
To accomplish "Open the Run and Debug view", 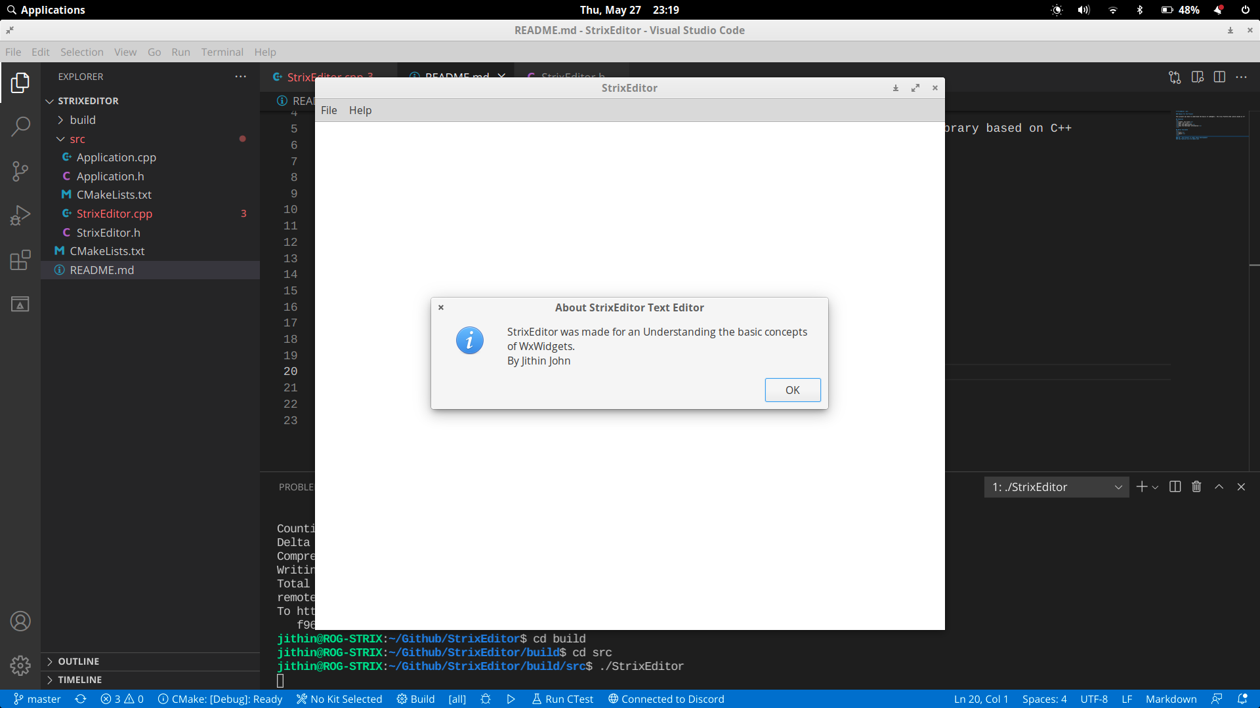I will (x=20, y=215).
